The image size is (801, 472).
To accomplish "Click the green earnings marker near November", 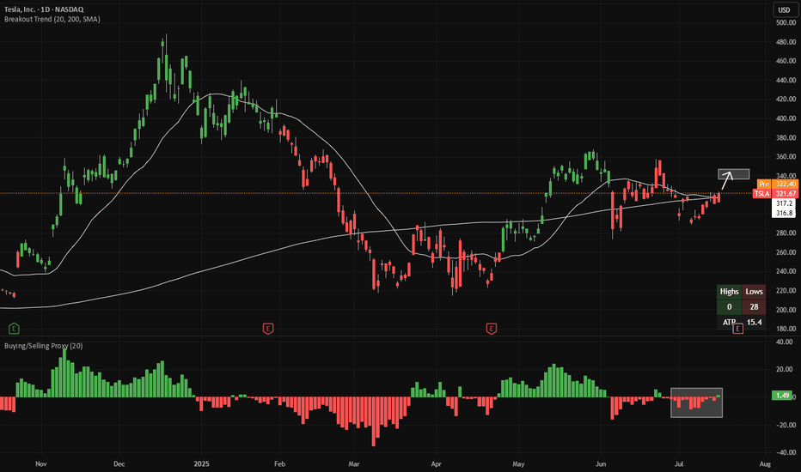I will (x=14, y=329).
